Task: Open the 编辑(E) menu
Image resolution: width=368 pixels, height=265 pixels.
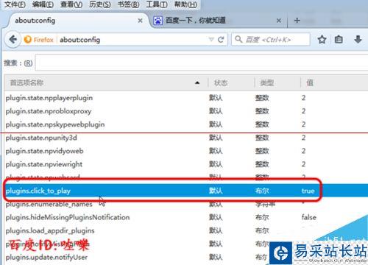Action: (43, 4)
